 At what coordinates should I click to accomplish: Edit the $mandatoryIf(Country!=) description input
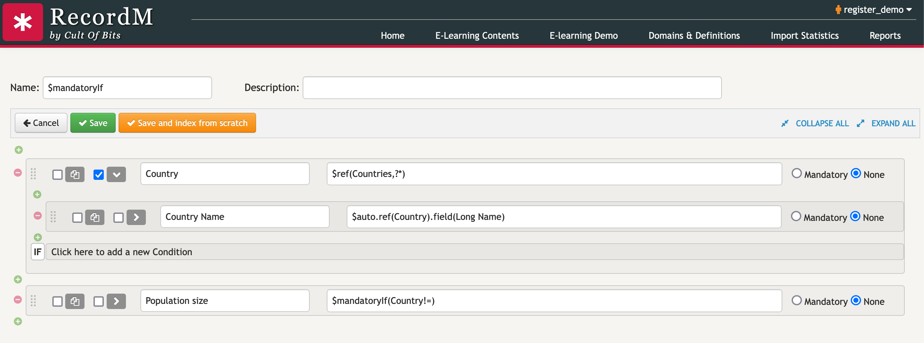[x=554, y=300]
